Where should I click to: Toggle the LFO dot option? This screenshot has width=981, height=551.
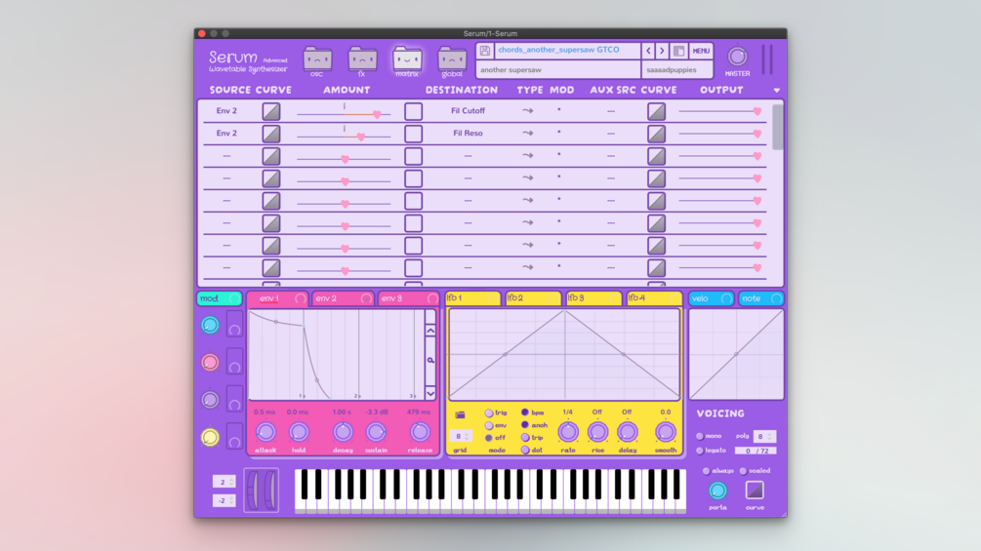tap(525, 450)
